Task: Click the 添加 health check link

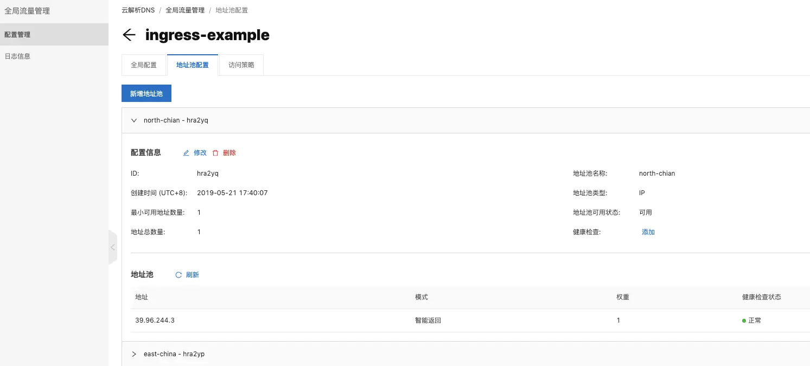Action: click(648, 232)
